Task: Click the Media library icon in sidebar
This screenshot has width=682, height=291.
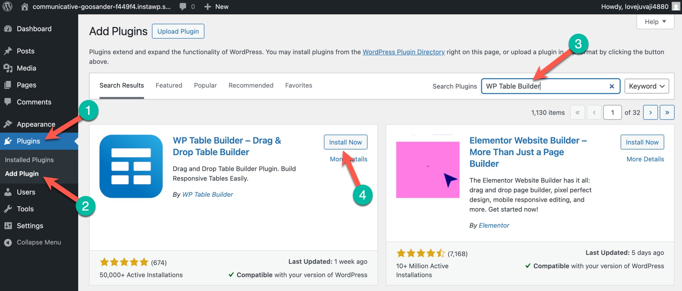Action: [x=8, y=68]
